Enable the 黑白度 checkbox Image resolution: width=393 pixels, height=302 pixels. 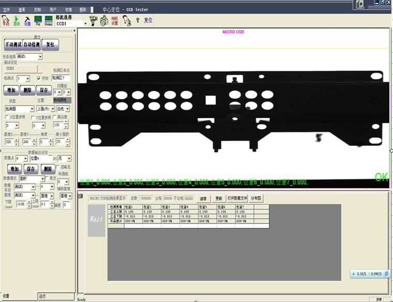54,117
